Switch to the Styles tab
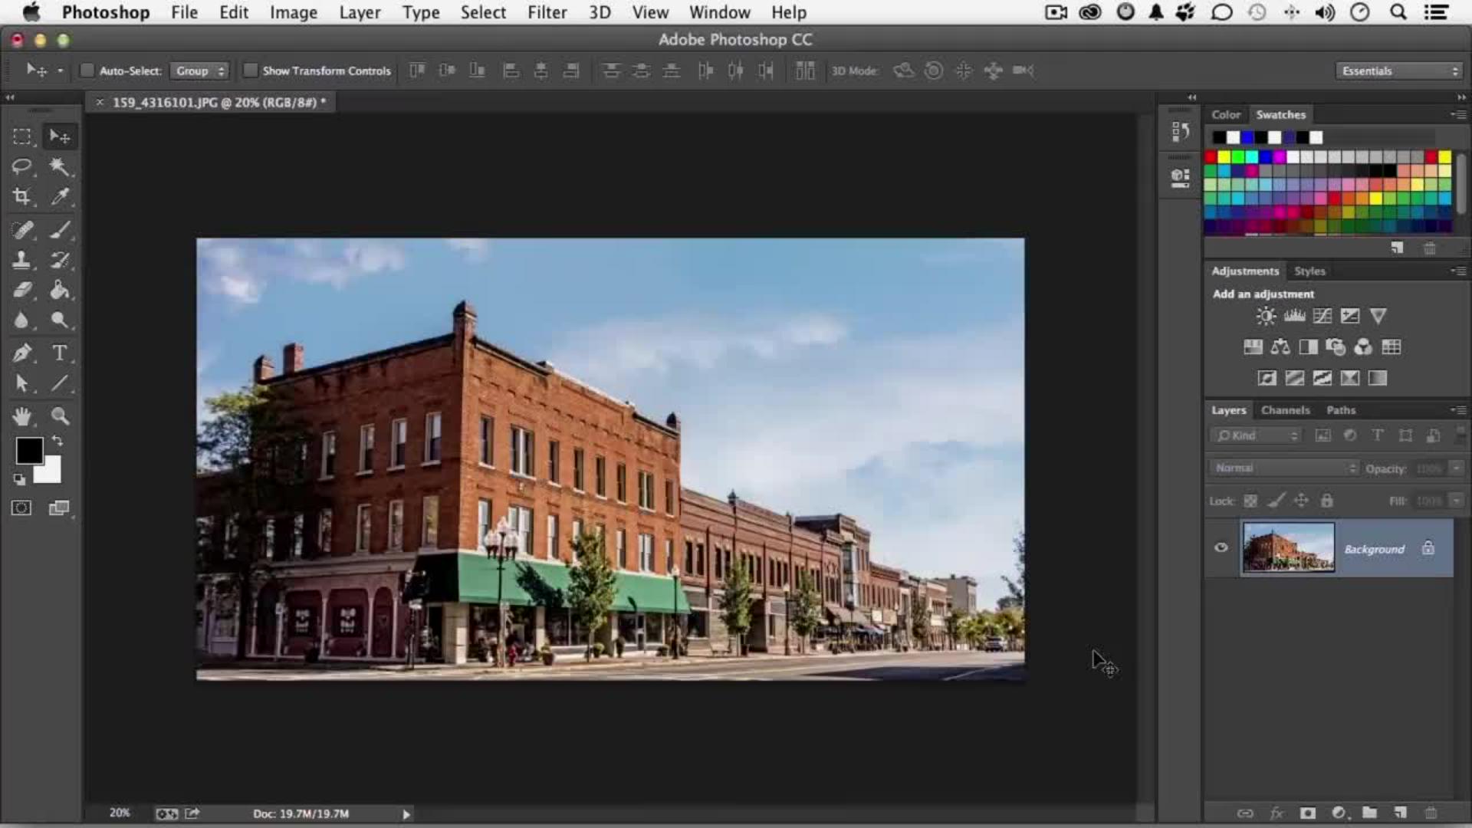The image size is (1472, 828). click(x=1309, y=271)
